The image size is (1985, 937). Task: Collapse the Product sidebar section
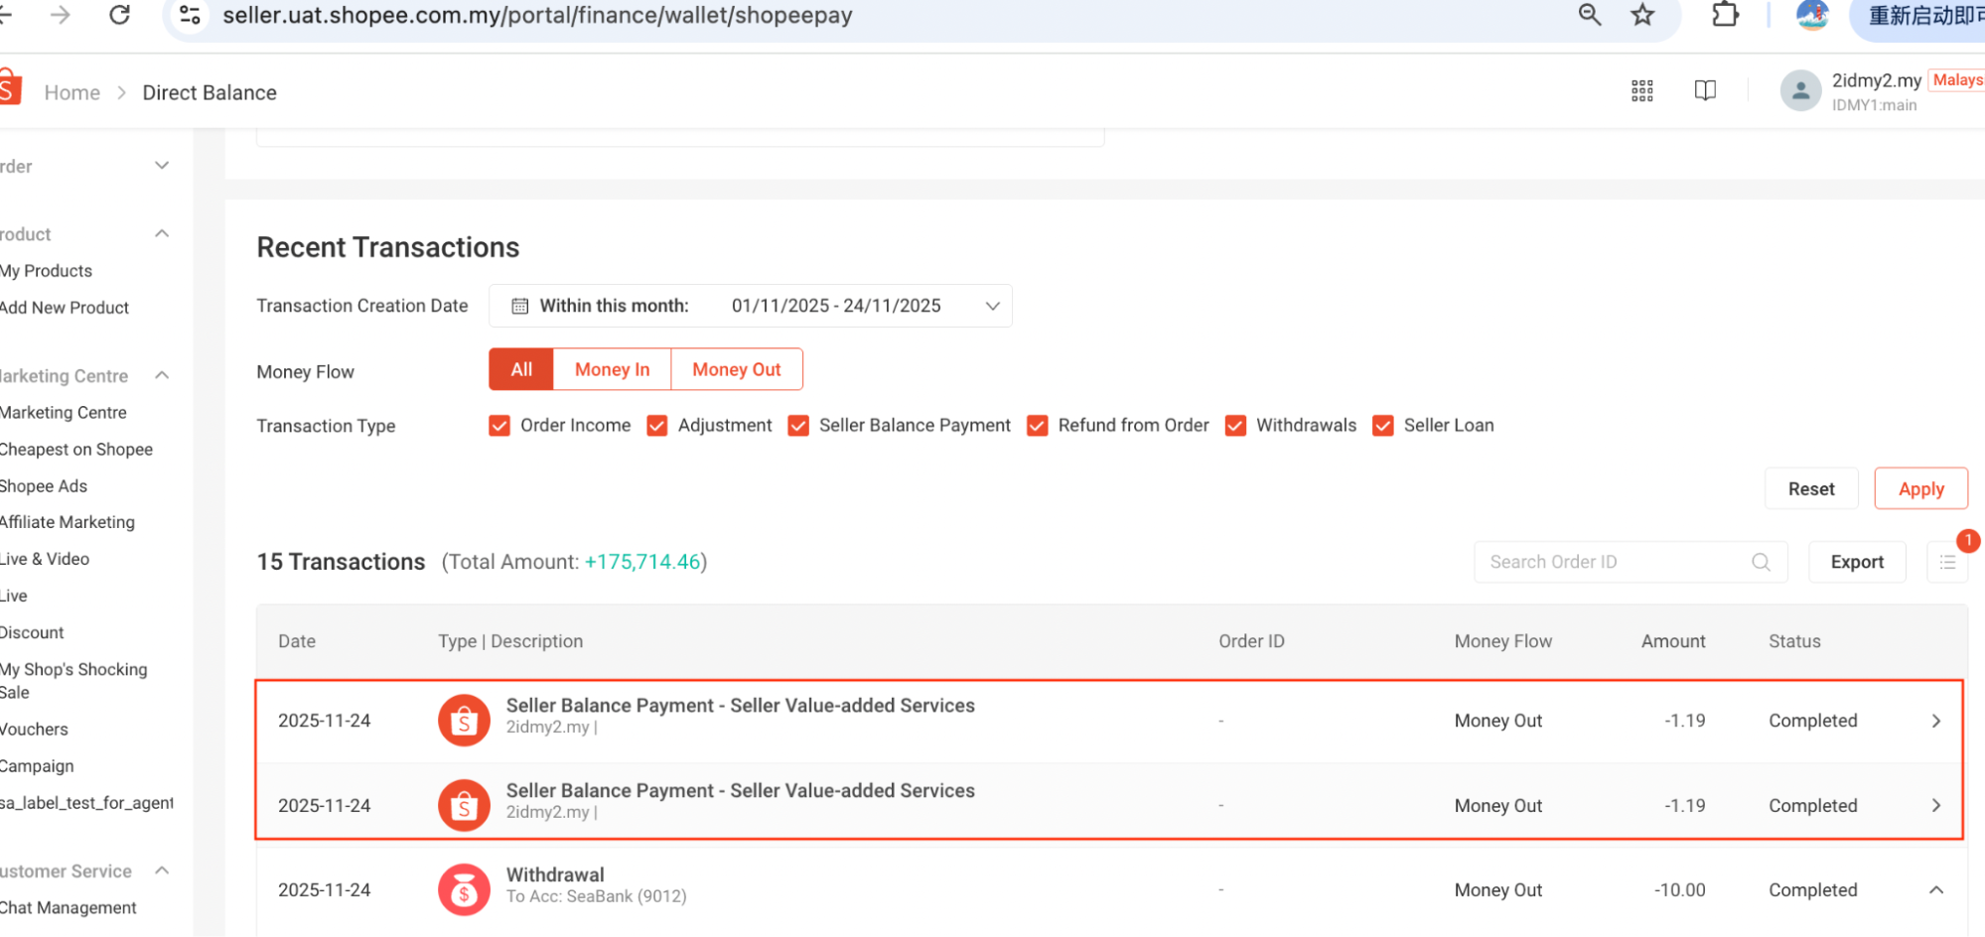coord(162,233)
